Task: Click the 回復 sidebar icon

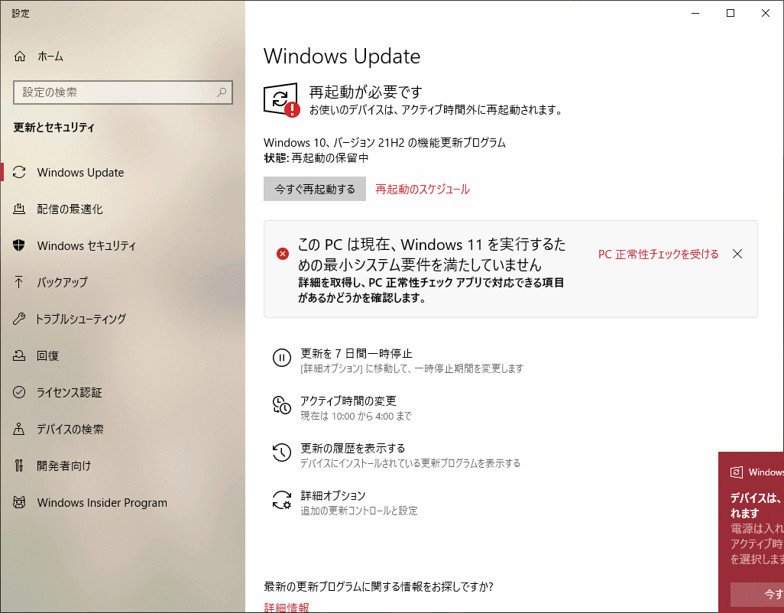Action: point(19,355)
